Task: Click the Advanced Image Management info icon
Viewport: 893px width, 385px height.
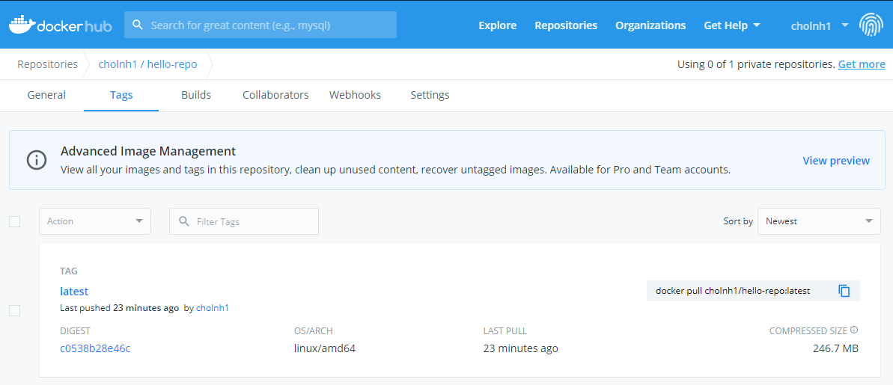Action: 37,160
